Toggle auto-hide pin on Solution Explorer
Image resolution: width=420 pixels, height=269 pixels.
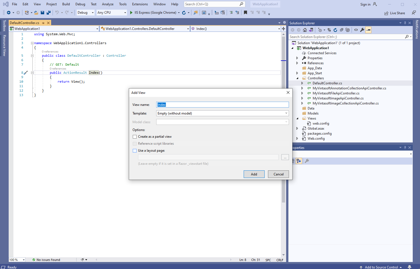[x=405, y=23]
